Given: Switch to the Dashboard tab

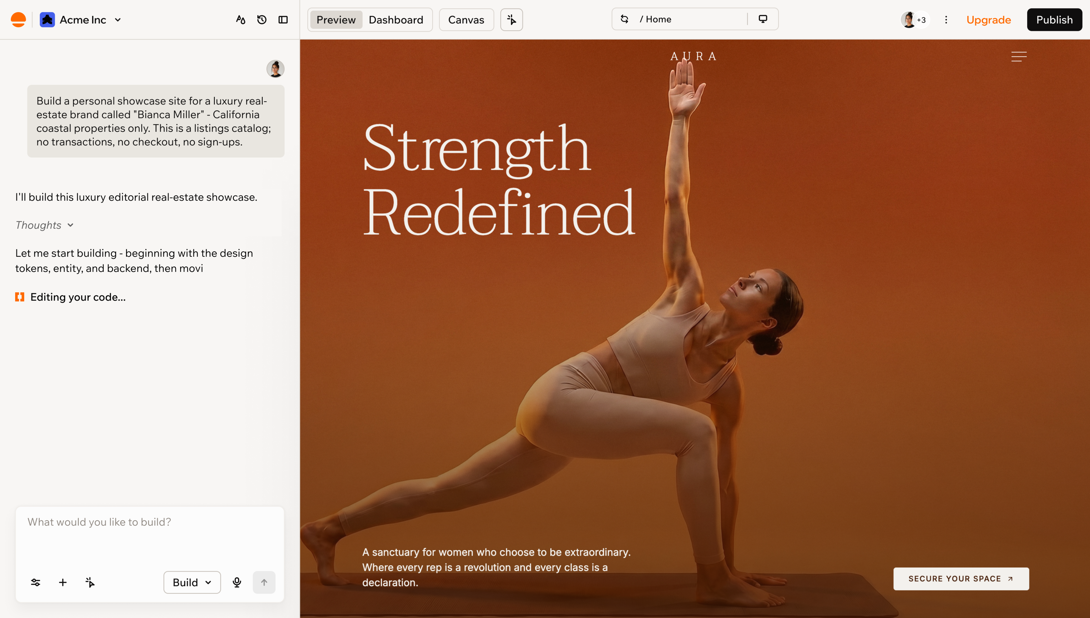Looking at the screenshot, I should (396, 19).
